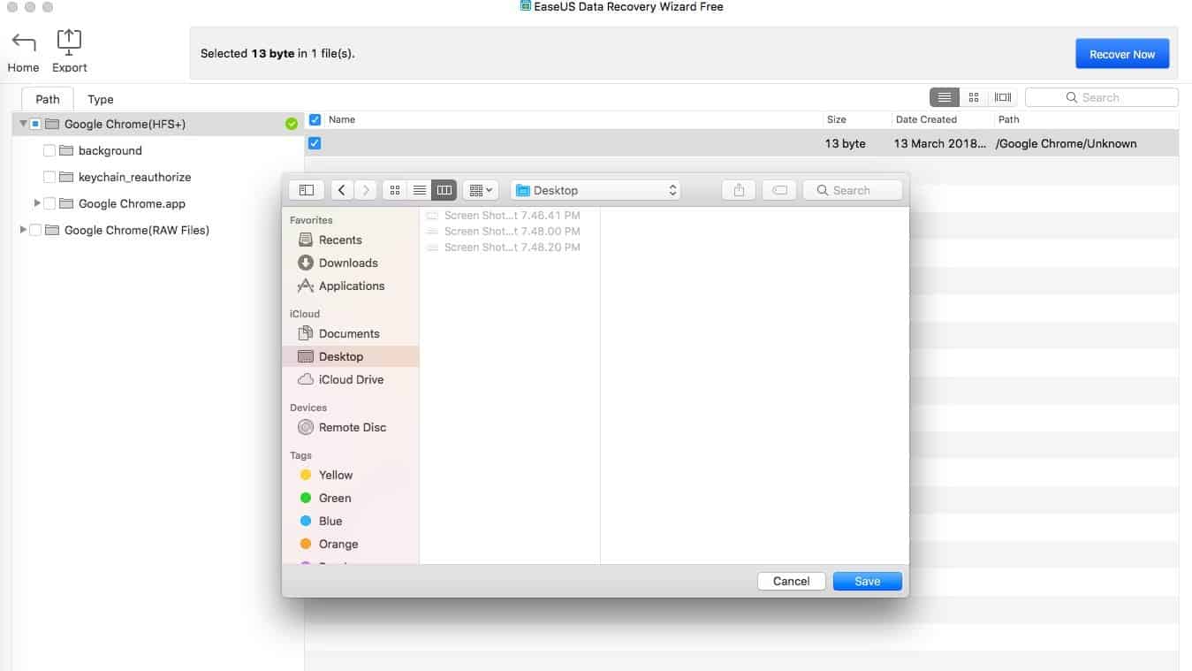
Task: Select the Orange tag
Action: click(329, 544)
